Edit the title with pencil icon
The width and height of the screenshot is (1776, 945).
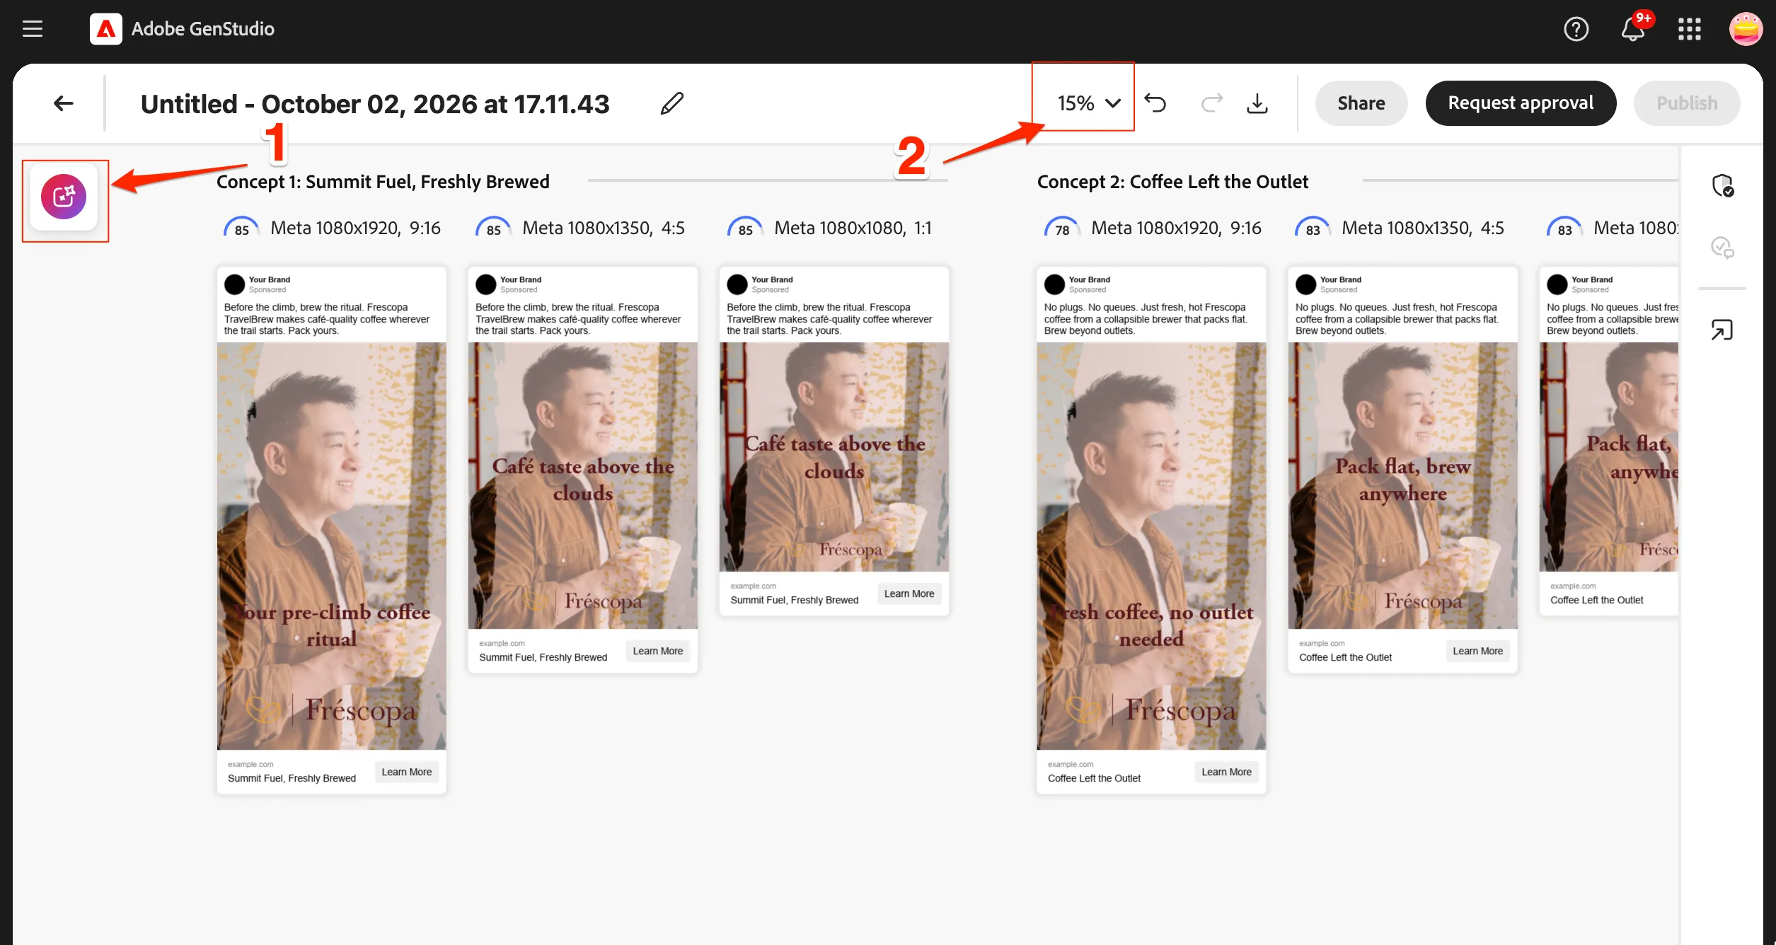click(671, 103)
